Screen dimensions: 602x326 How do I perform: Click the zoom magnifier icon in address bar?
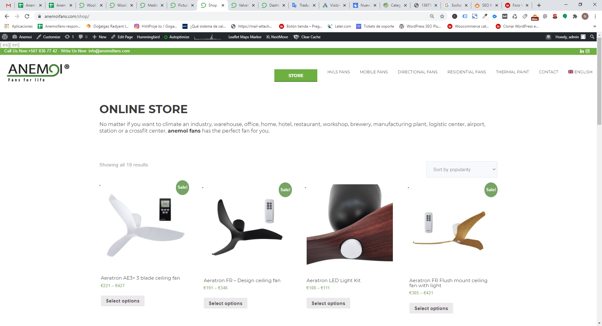click(432, 16)
